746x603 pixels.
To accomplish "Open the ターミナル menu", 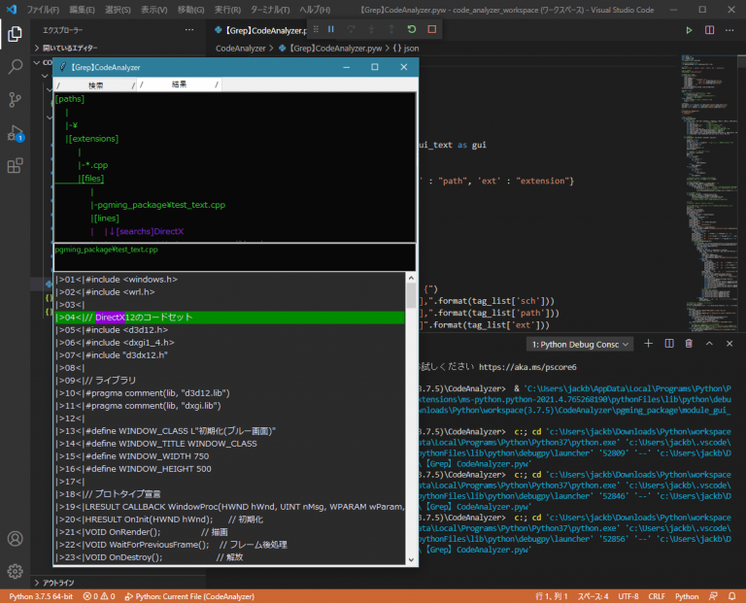I will (x=271, y=9).
